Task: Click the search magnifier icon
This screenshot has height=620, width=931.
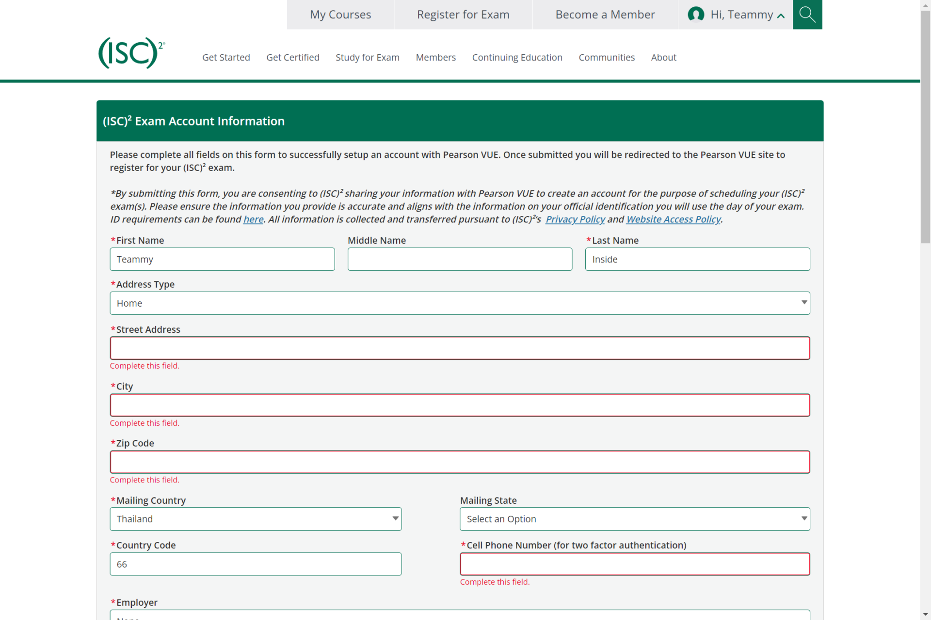Action: [807, 15]
